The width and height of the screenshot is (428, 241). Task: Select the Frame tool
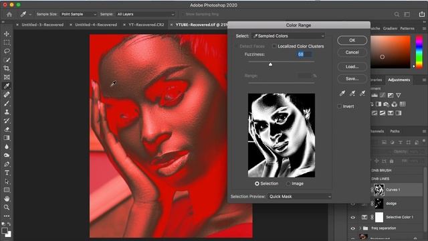(7, 78)
